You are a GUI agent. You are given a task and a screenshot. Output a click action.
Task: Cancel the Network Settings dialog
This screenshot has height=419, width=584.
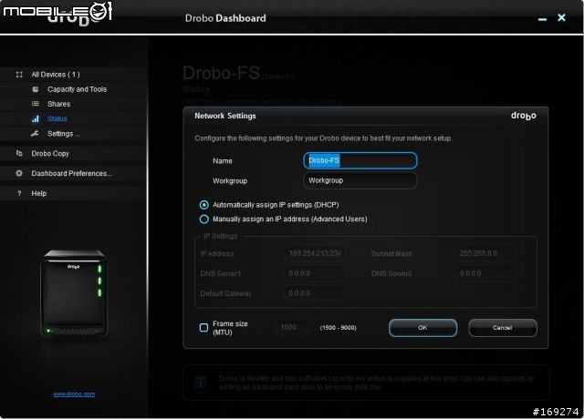[x=503, y=328]
